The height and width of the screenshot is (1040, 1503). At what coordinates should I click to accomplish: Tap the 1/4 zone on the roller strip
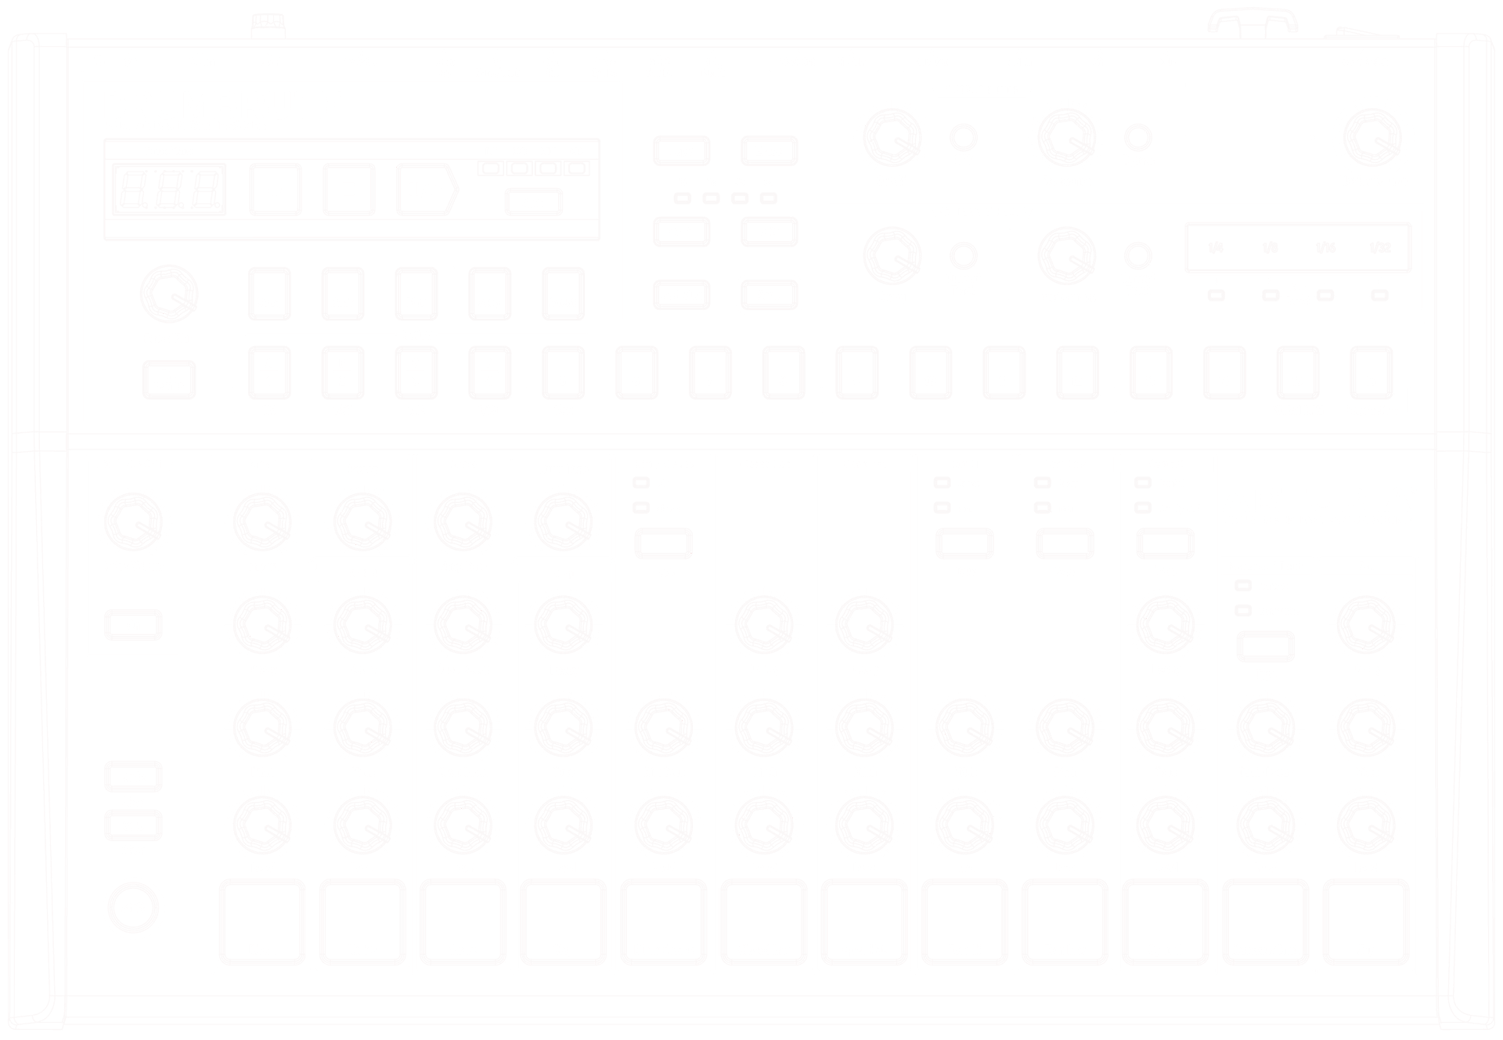click(1216, 248)
